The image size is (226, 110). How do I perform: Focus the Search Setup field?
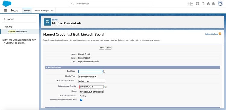coord(110,4)
